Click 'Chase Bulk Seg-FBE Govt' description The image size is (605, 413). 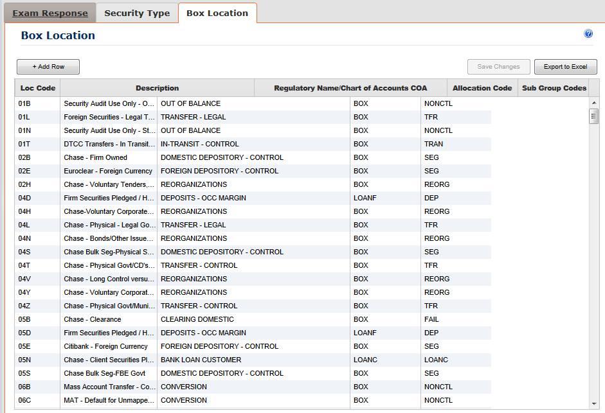[x=105, y=374]
